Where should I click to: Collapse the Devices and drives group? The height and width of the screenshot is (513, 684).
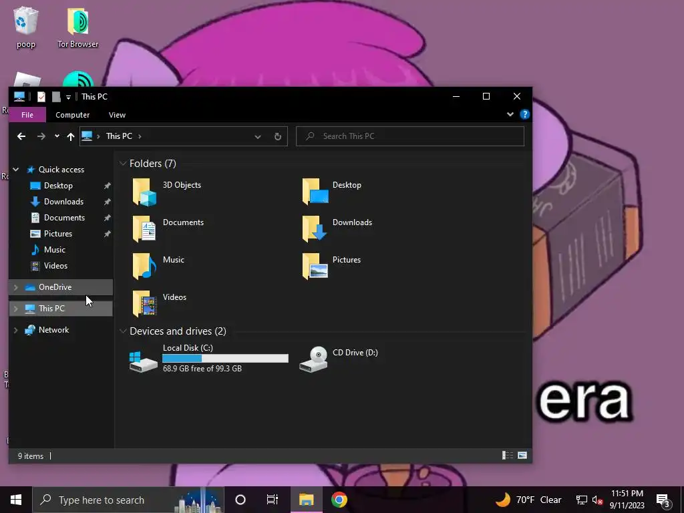point(123,331)
